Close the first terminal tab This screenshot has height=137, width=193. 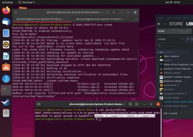click(68, 19)
